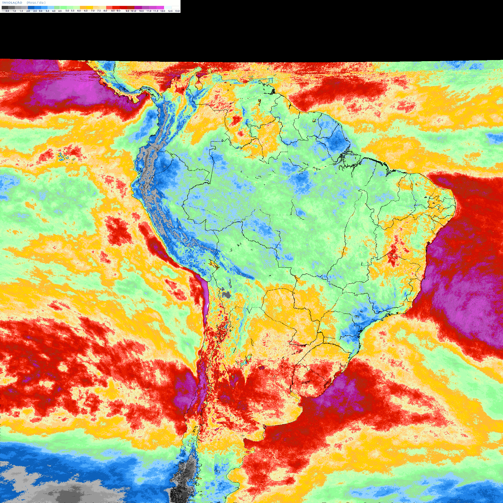Viewport: 503px width, 503px height.
Task: Click the "4.5" legend scale value
Action: tap(60, 11)
